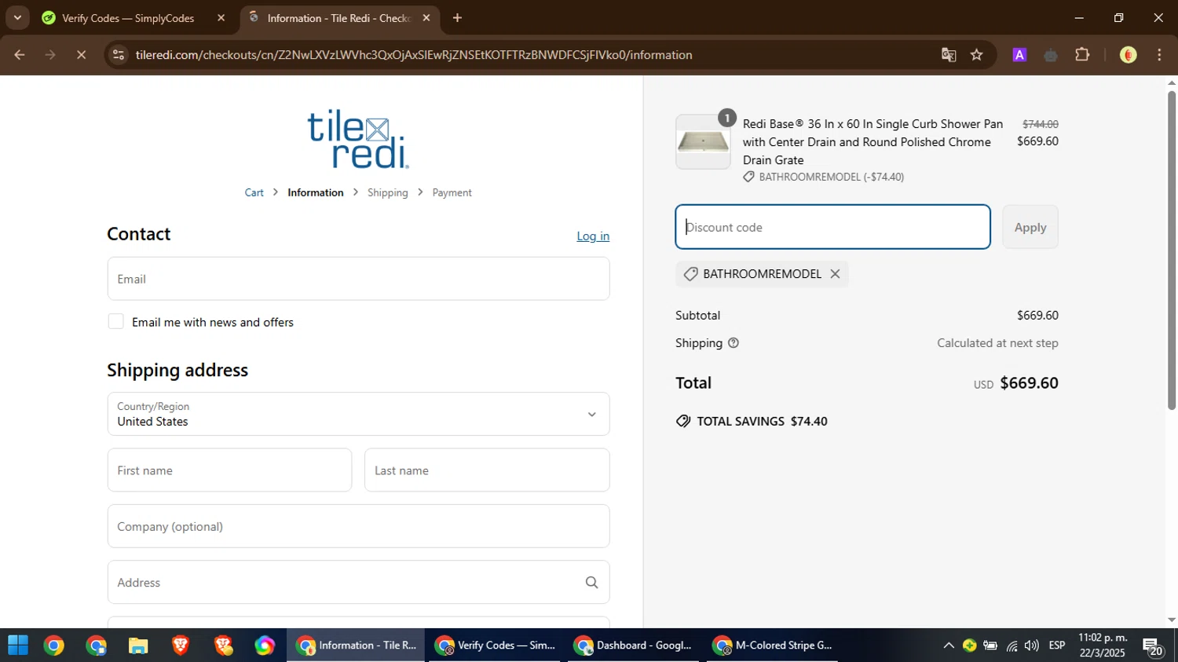Open Chrome three-dot menu
1178x662 pixels.
coord(1159,55)
